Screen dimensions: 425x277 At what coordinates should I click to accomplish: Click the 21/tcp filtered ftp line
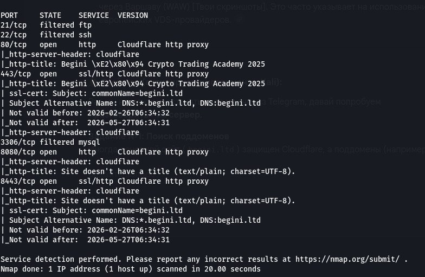(46, 25)
